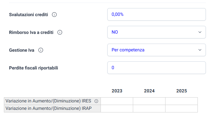Image resolution: width=213 pixels, height=126 pixels.
Task: Select IRAP variation cell for 2023
Action: coord(117,109)
